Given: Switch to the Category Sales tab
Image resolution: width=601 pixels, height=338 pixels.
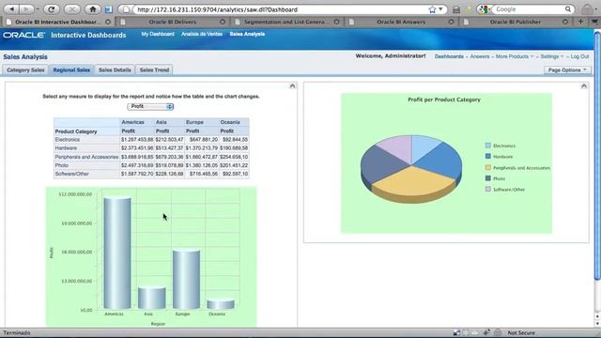Looking at the screenshot, I should (x=25, y=70).
